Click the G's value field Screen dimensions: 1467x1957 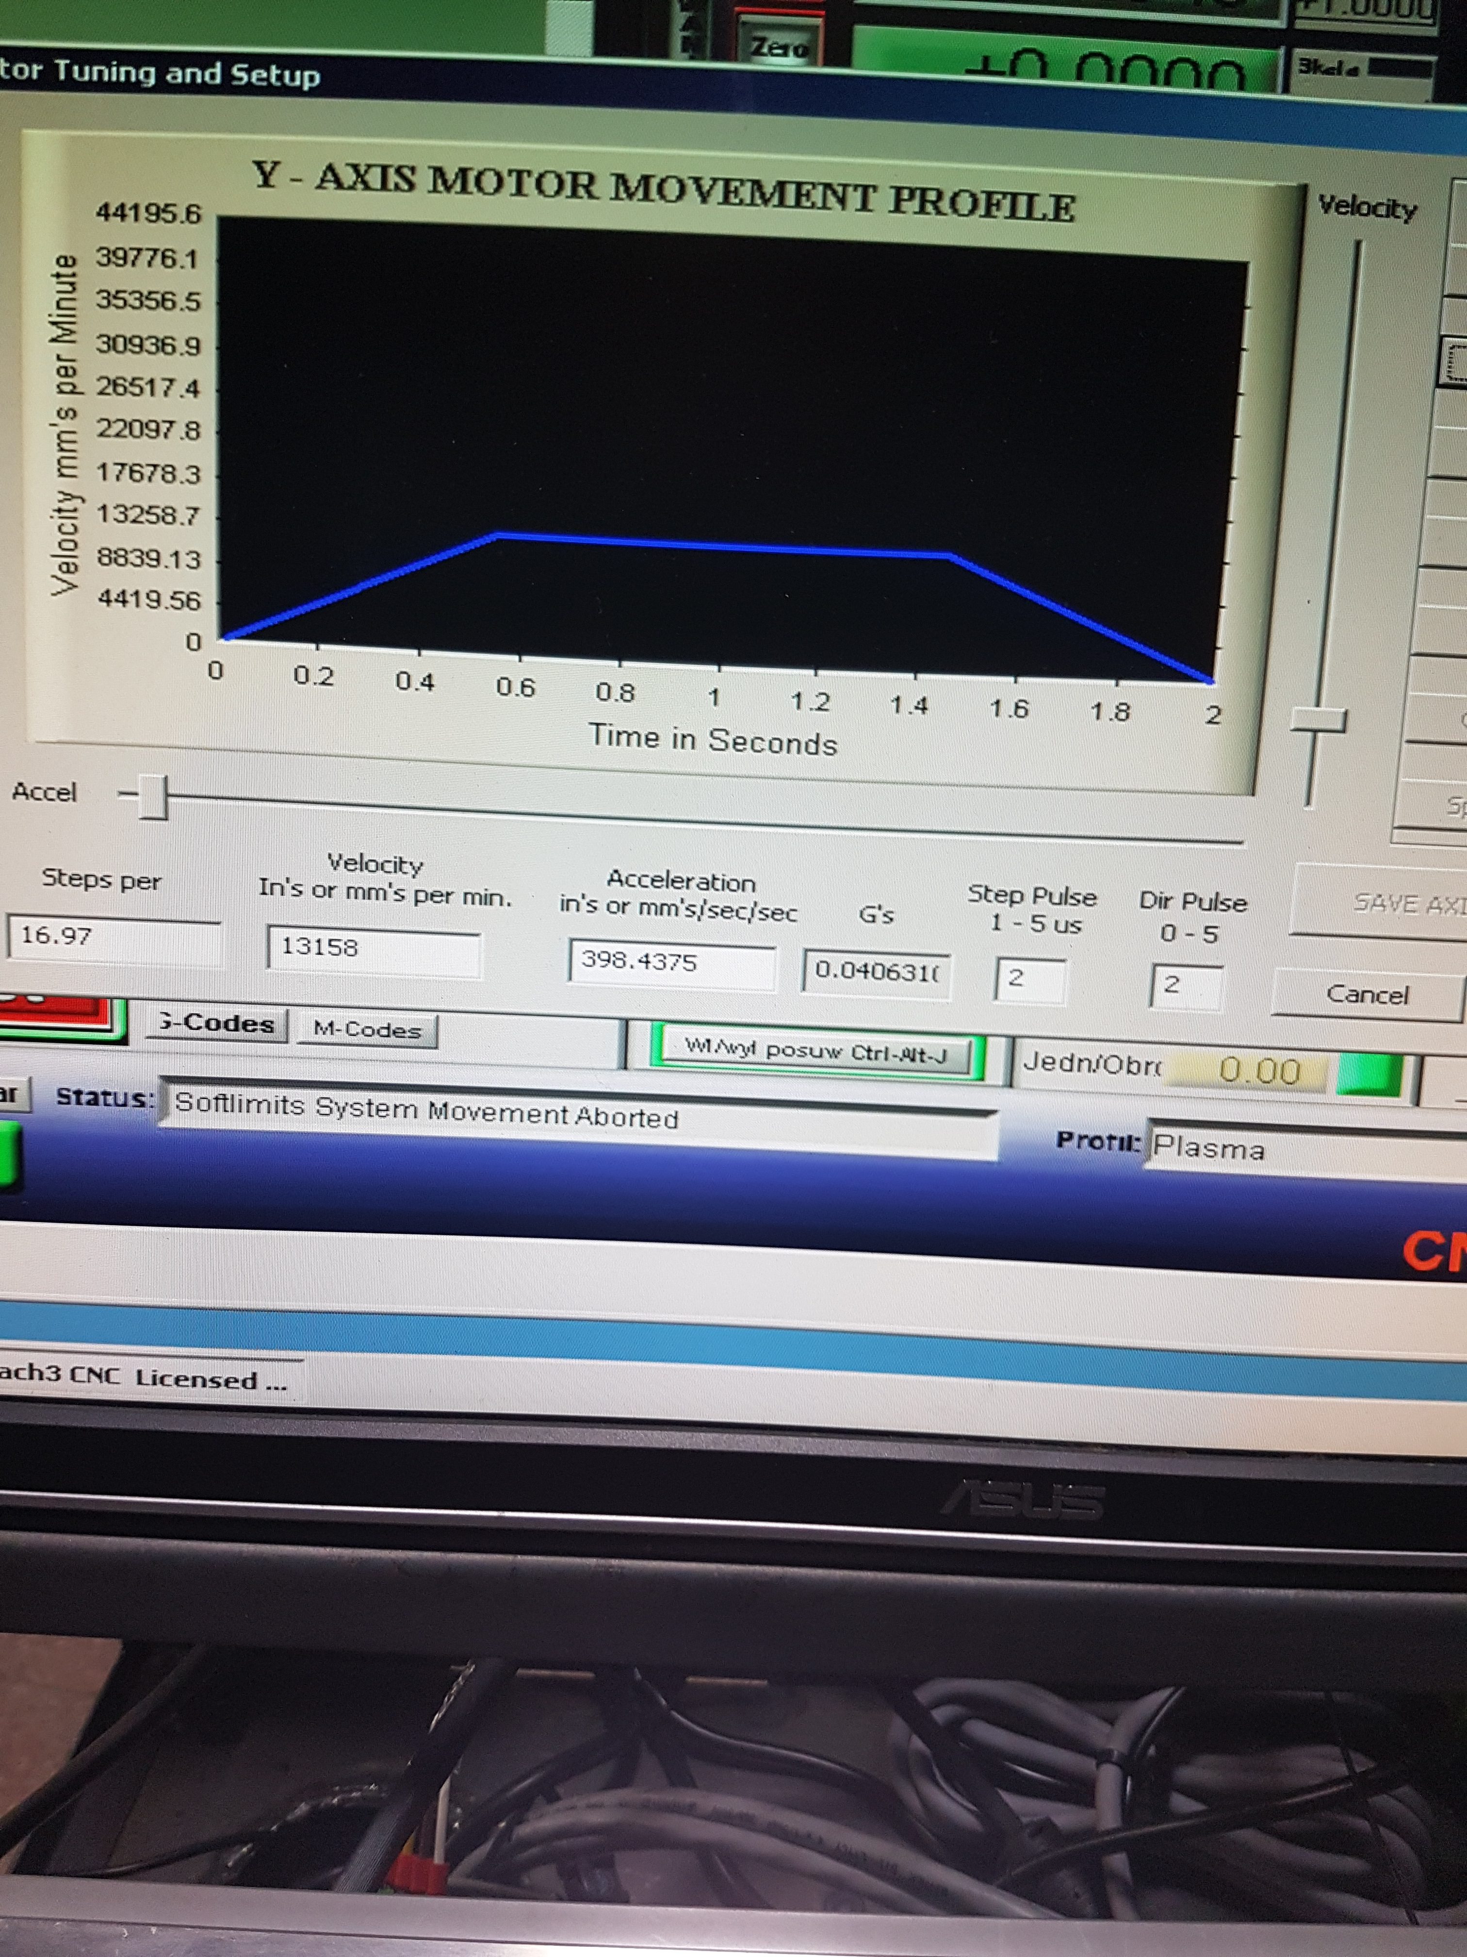[877, 974]
